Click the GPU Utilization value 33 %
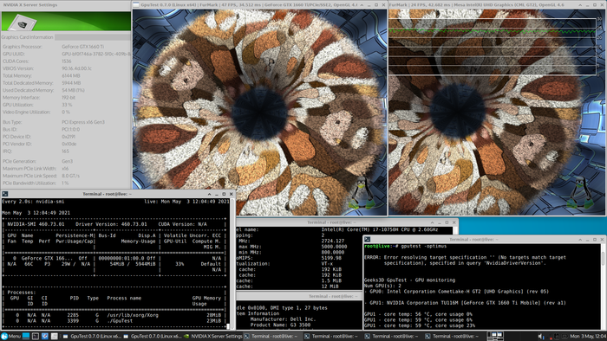This screenshot has height=341, width=607. (67, 105)
